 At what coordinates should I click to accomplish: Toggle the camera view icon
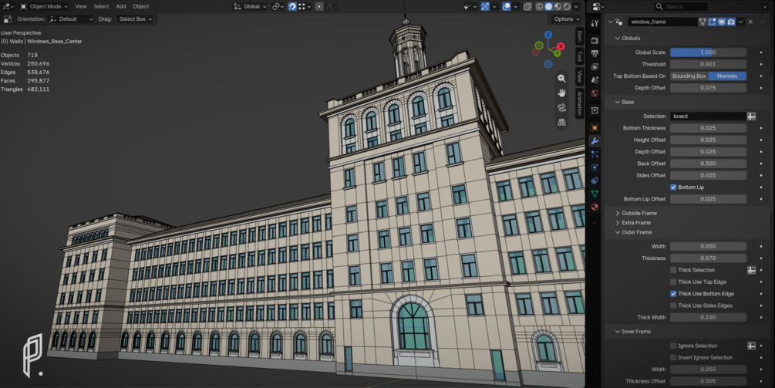tap(561, 107)
